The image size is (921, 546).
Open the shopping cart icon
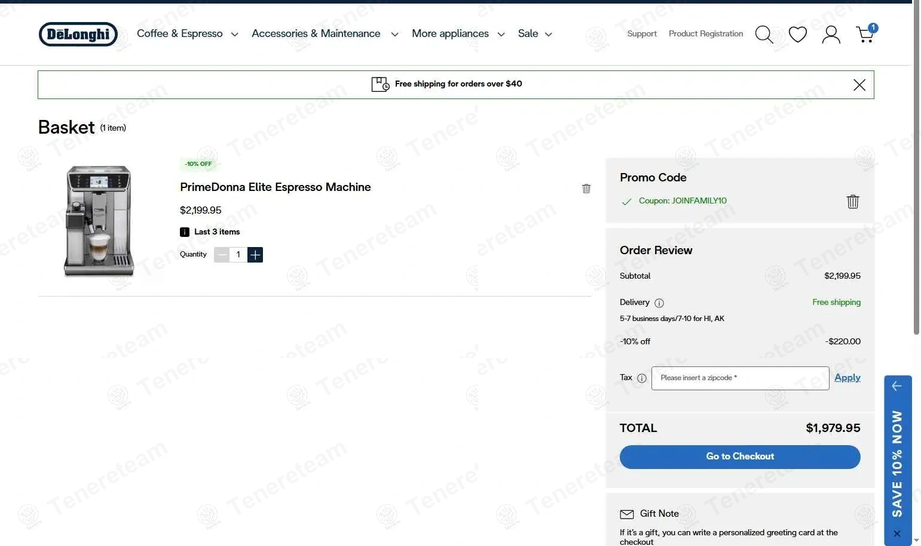pyautogui.click(x=865, y=35)
